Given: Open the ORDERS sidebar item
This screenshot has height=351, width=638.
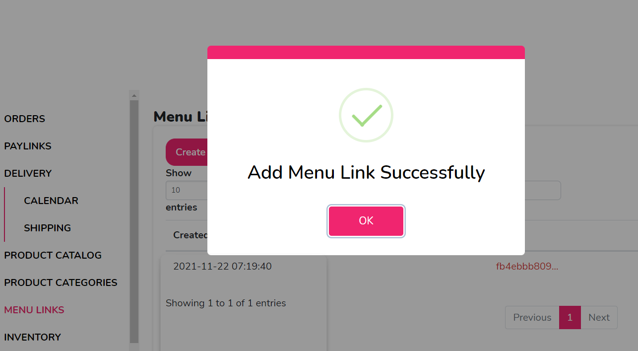Looking at the screenshot, I should tap(25, 119).
